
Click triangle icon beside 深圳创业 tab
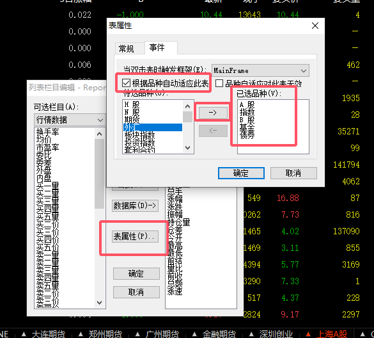[251, 334]
